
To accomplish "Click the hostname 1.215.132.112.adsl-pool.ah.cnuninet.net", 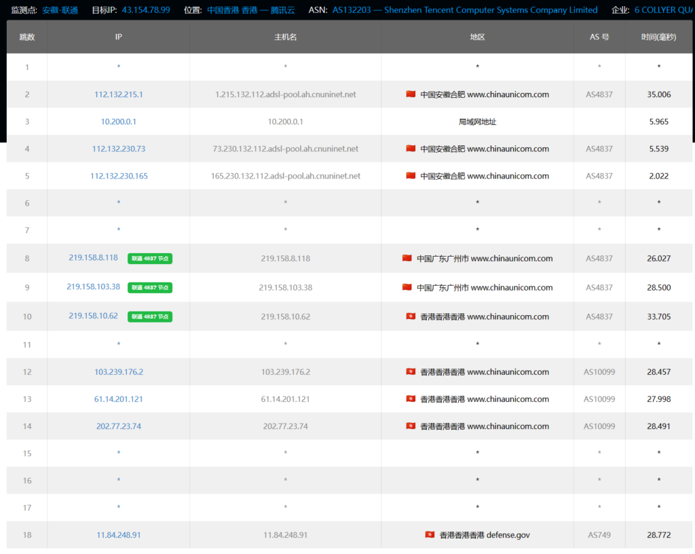I will [285, 95].
